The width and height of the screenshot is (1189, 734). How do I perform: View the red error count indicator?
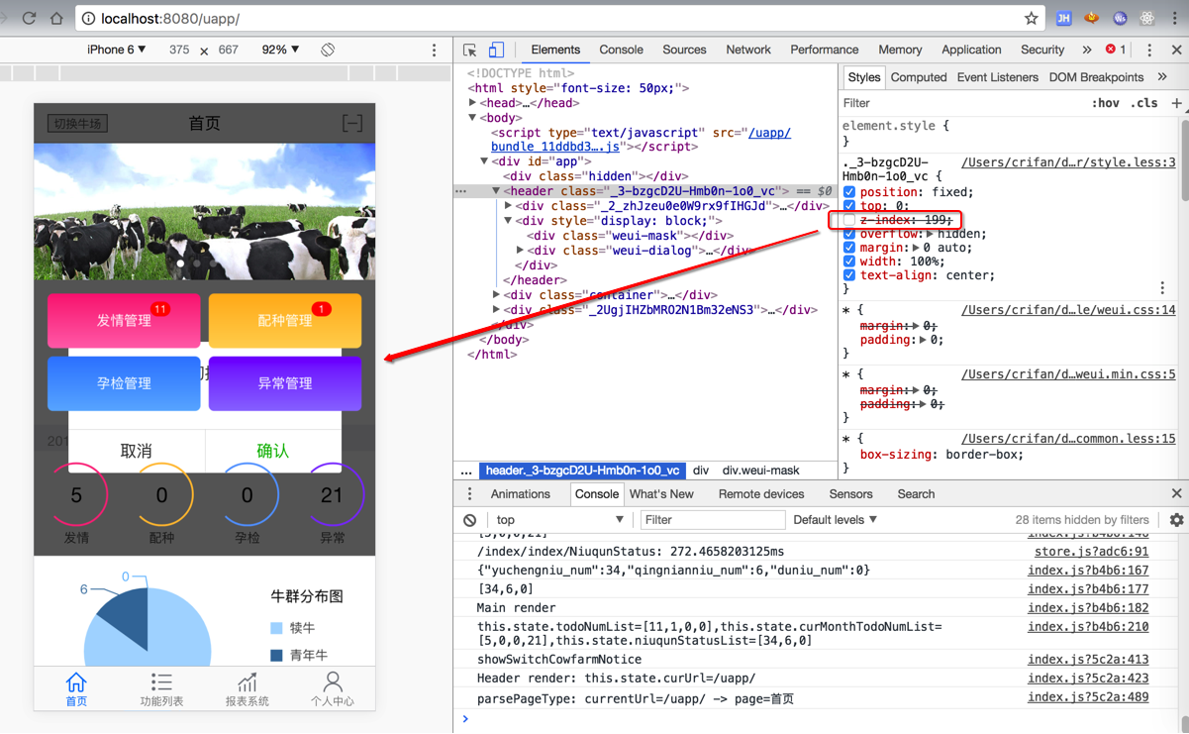[x=1116, y=50]
